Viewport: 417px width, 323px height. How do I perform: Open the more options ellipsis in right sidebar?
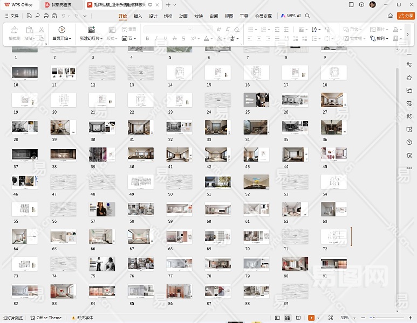(x=409, y=168)
